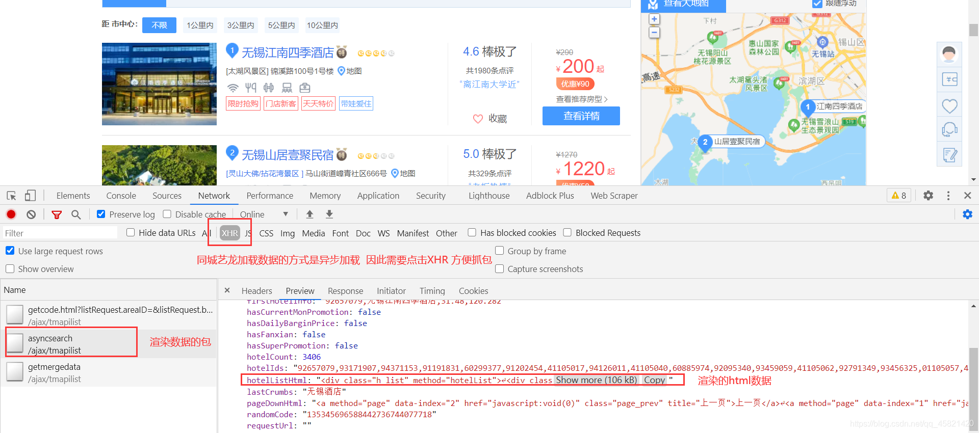Select getmergedata request row
Screen dimensions: 979x433
[108, 372]
